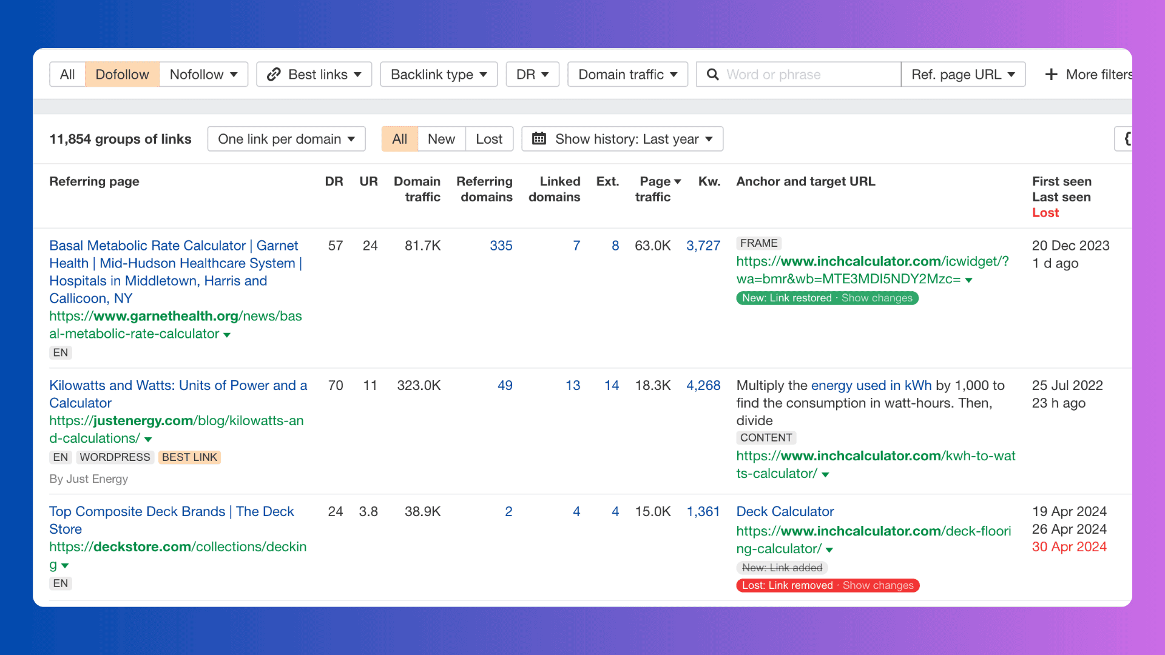The image size is (1165, 655).
Task: Click 1,361 keywords value
Action: point(703,512)
